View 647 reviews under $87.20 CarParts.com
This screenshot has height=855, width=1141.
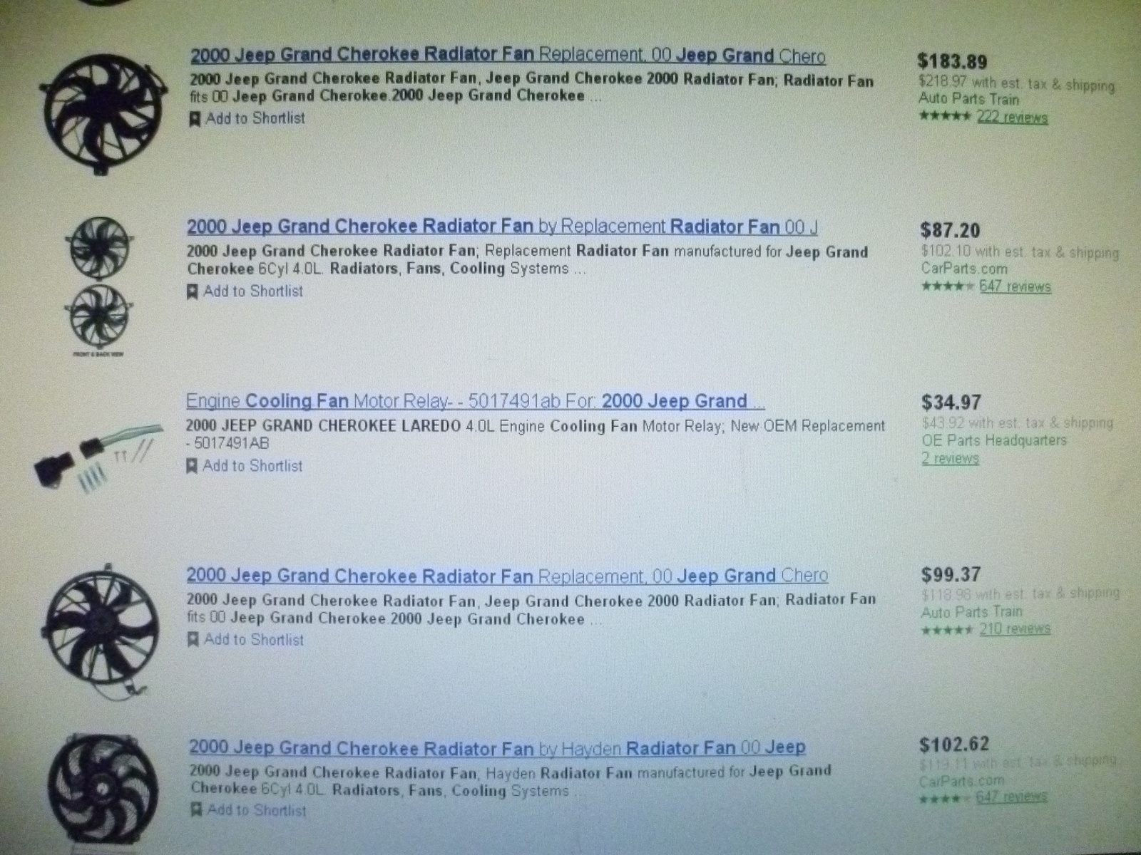tap(1015, 286)
